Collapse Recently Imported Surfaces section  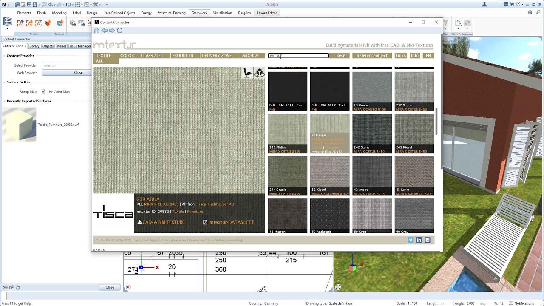(x=4, y=101)
